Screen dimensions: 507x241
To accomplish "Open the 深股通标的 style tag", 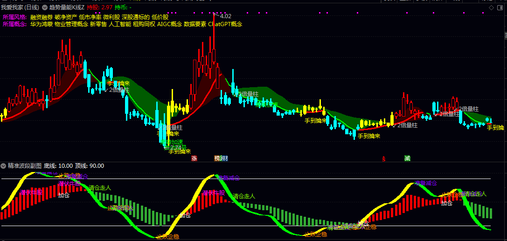I will 136,17.
